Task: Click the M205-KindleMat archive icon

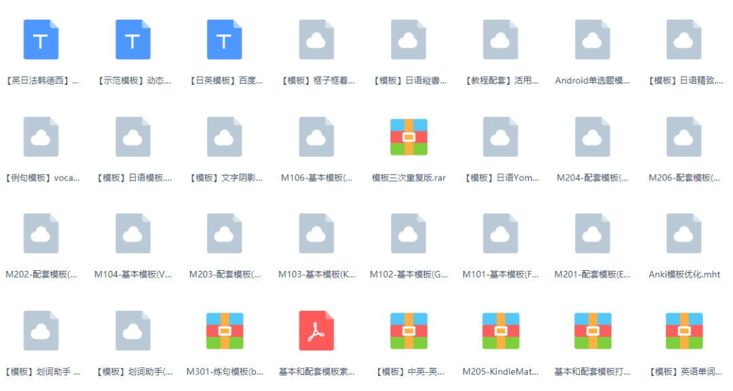Action: coord(501,331)
